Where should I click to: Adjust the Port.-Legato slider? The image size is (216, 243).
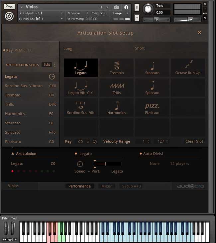pyautogui.click(x=107, y=164)
